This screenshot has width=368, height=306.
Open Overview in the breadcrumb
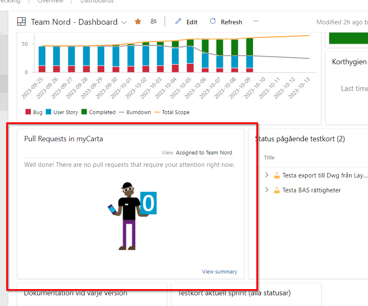click(x=50, y=2)
